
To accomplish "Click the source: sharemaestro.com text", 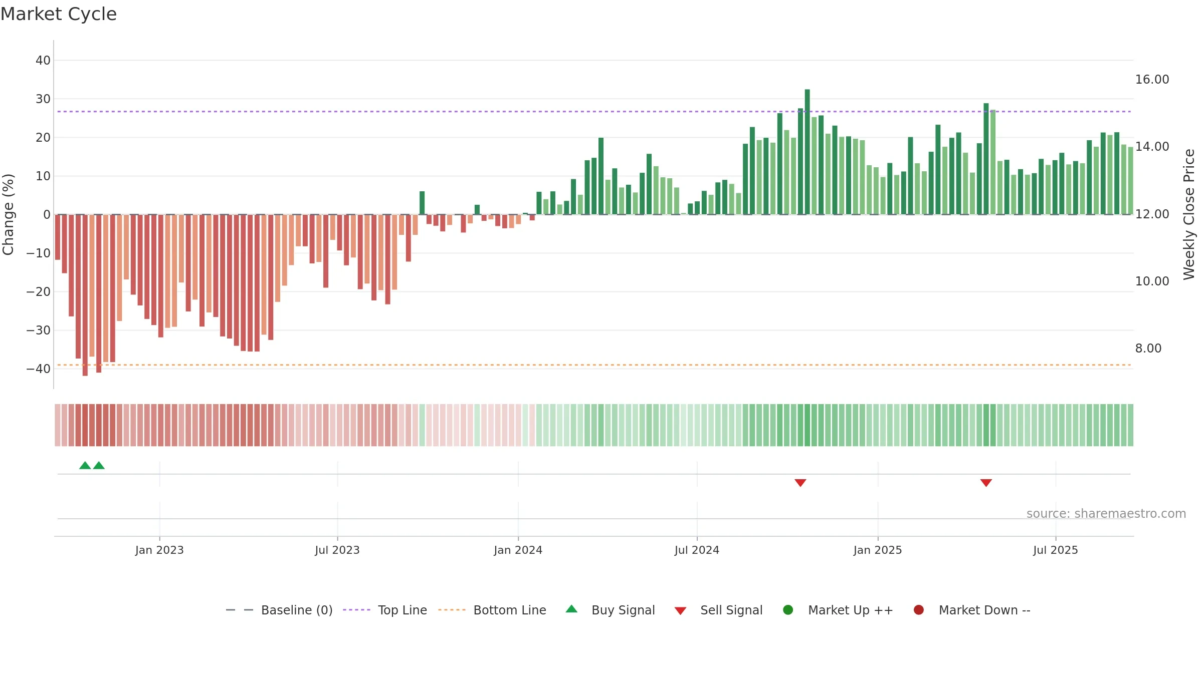I will pos(1106,514).
